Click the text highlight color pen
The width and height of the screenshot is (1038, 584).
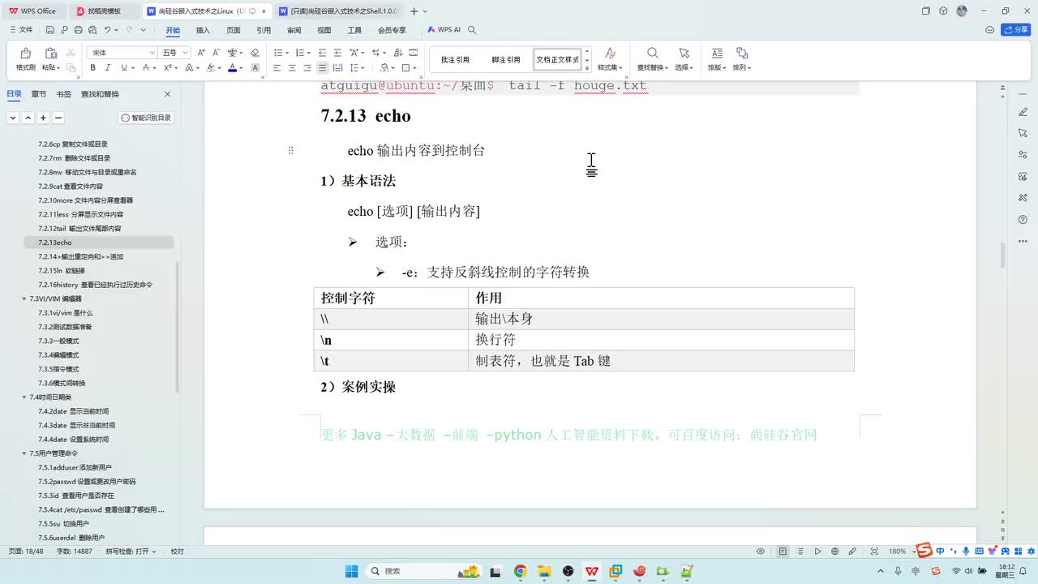(x=209, y=68)
